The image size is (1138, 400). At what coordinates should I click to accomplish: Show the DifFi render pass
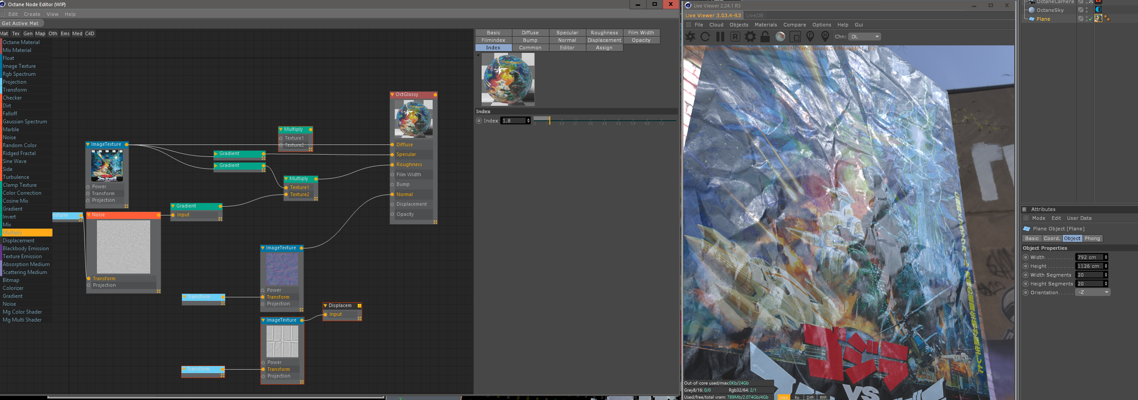click(810, 397)
